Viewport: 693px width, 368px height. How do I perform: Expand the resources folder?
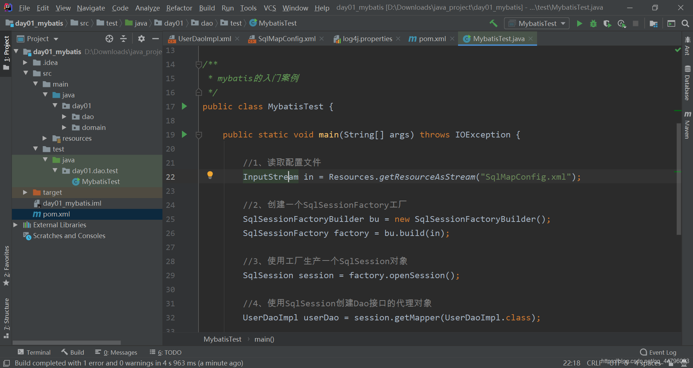[x=45, y=138]
